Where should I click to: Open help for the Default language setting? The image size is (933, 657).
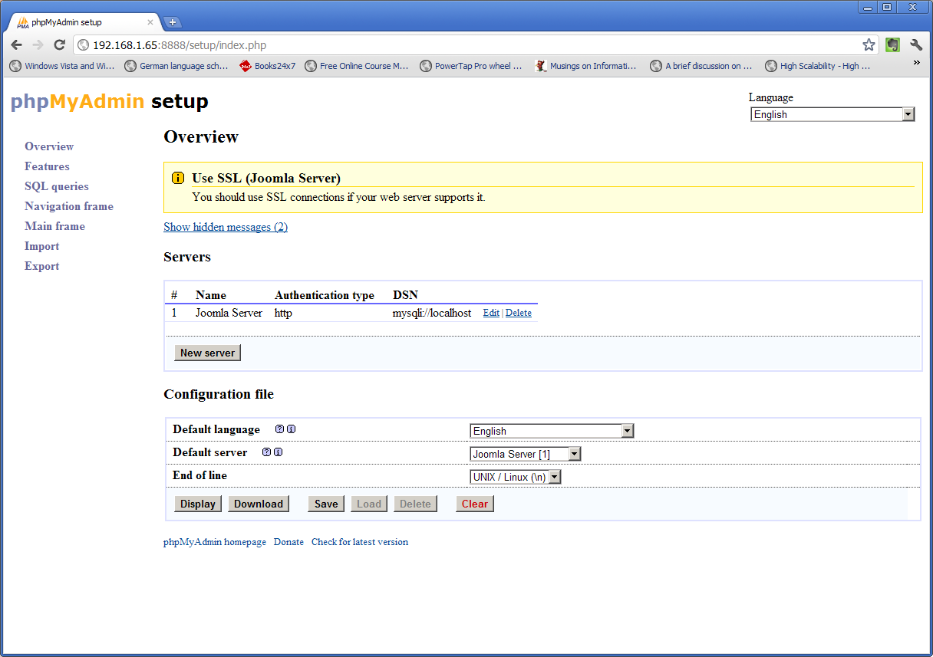pos(279,429)
